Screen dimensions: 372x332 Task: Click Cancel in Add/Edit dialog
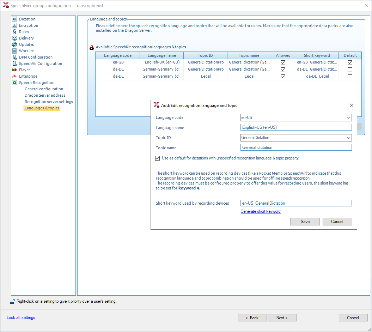(x=337, y=222)
